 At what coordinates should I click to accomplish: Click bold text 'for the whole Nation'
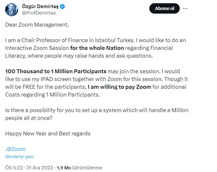tap(97, 48)
